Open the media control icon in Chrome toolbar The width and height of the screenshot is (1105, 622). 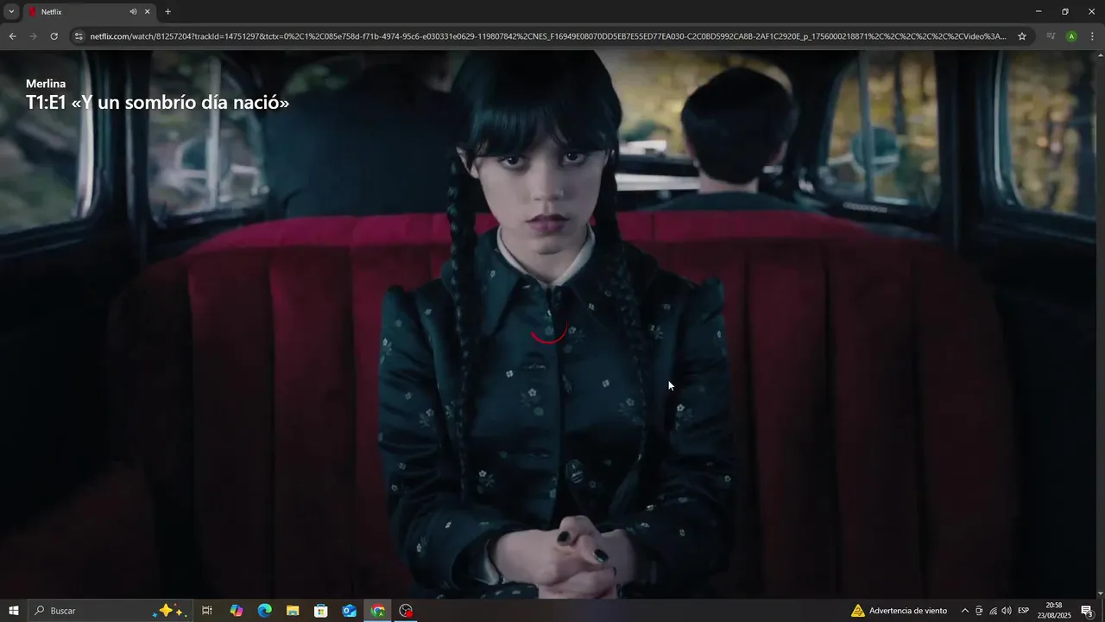point(1051,36)
